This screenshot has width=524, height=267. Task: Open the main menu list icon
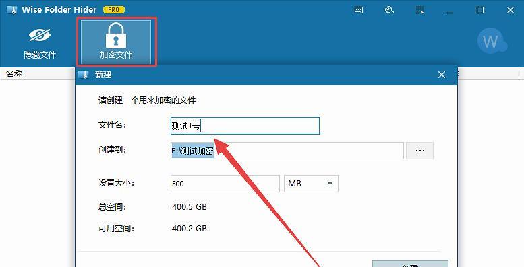click(419, 10)
